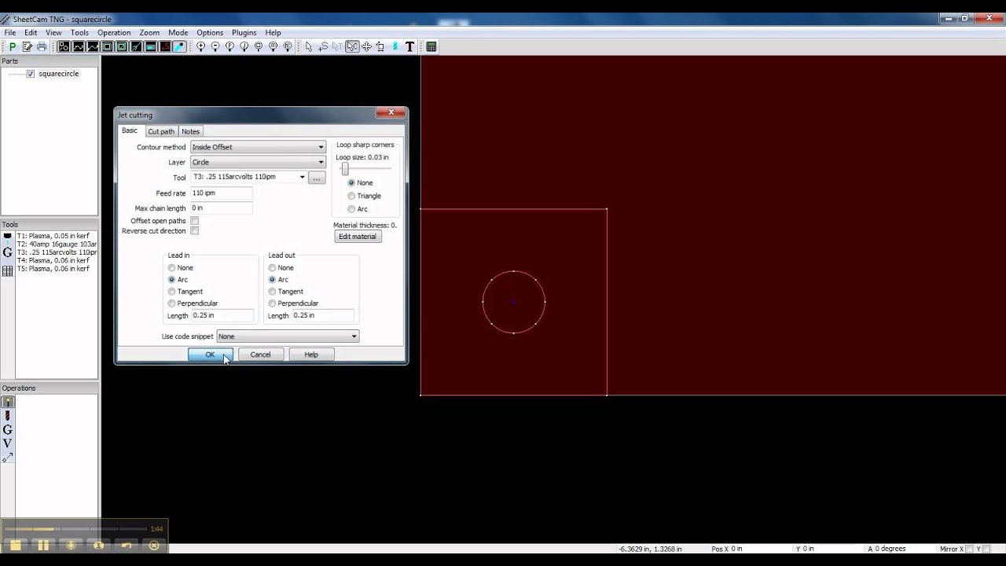Click the red S display toolbar icon
The height and width of the screenshot is (566, 1006).
pos(166,46)
